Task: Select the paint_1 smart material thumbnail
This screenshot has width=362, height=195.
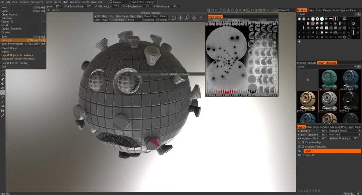Action: click(307, 101)
